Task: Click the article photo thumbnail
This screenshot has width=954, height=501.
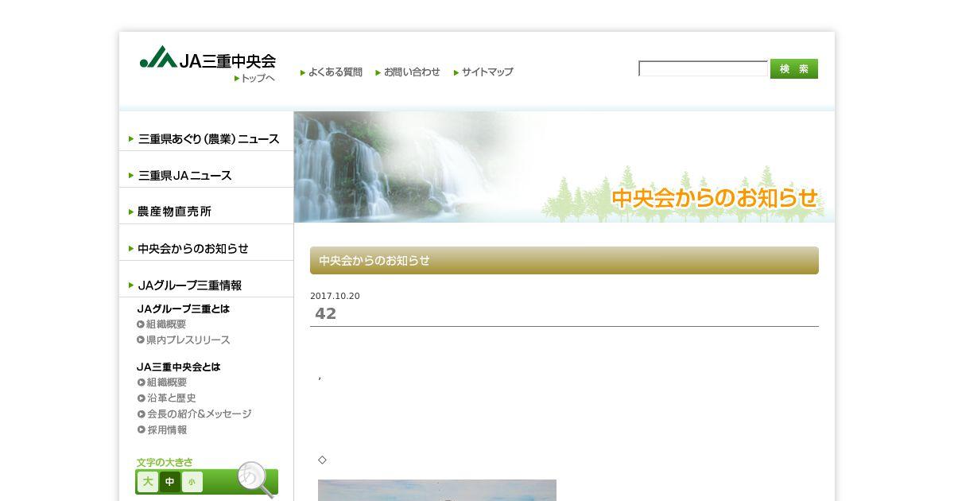Action: pos(437,490)
